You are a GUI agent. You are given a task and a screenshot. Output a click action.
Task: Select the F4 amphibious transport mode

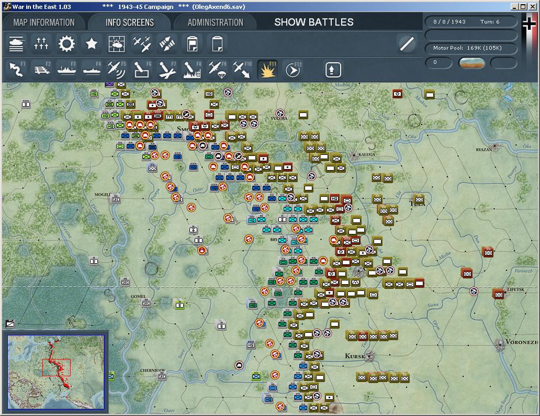[x=92, y=70]
